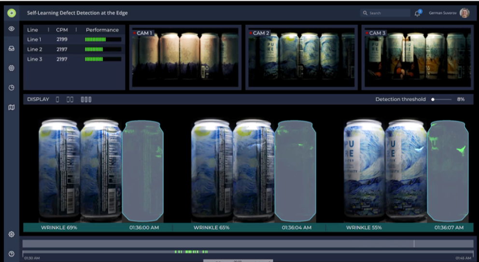
Task: Sort by the CPM column header
Action: (62, 30)
